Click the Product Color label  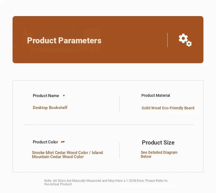(45, 142)
